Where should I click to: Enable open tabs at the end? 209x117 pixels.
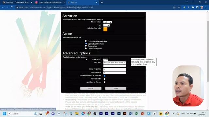coord(104,82)
